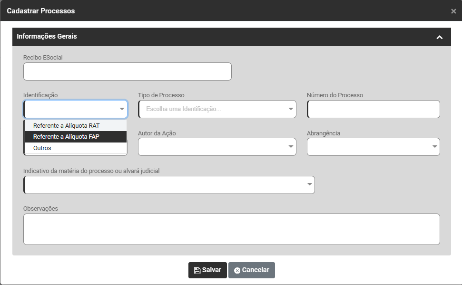Open Indicativo da matéria do processo dropdown
462x285 pixels.
[169, 185]
